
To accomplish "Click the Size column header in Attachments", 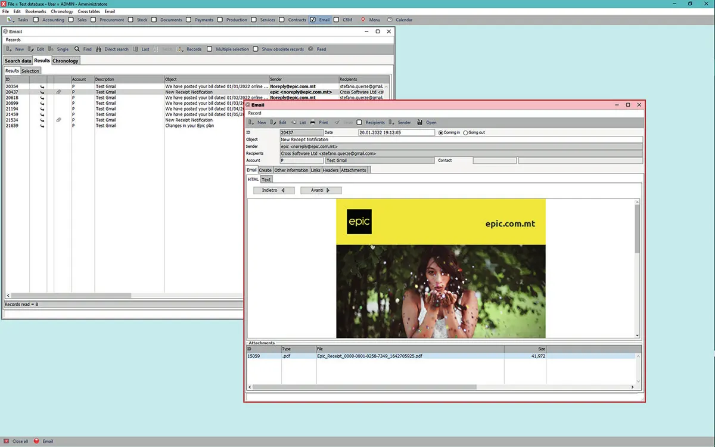I will click(525, 350).
